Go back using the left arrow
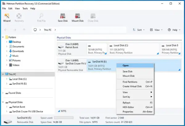This screenshot has width=185, height=126. [x=6, y=30]
